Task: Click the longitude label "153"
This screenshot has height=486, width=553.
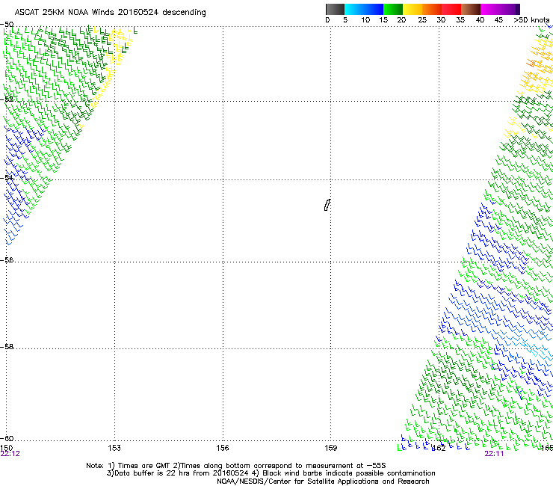Action: pos(114,448)
